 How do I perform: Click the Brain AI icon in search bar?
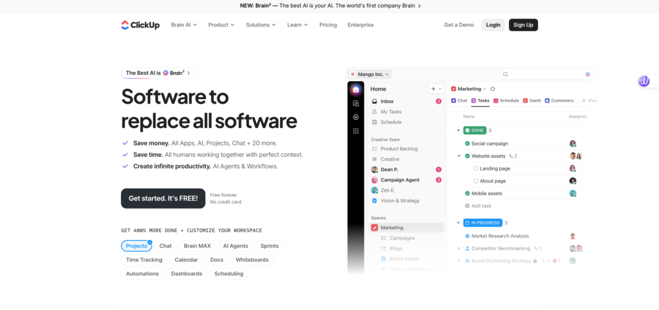(588, 74)
